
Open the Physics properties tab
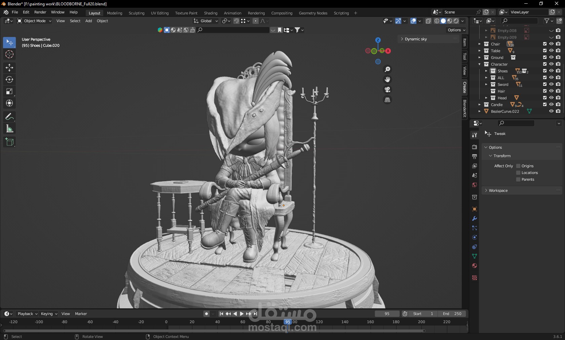(475, 237)
